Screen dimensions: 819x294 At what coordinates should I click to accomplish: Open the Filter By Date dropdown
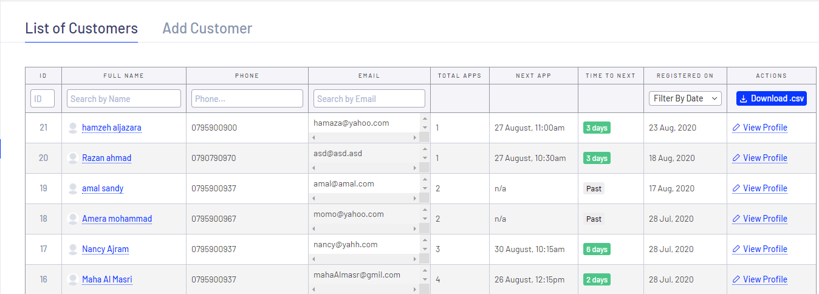point(685,98)
